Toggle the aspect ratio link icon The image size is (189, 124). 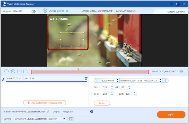(x=117, y=87)
